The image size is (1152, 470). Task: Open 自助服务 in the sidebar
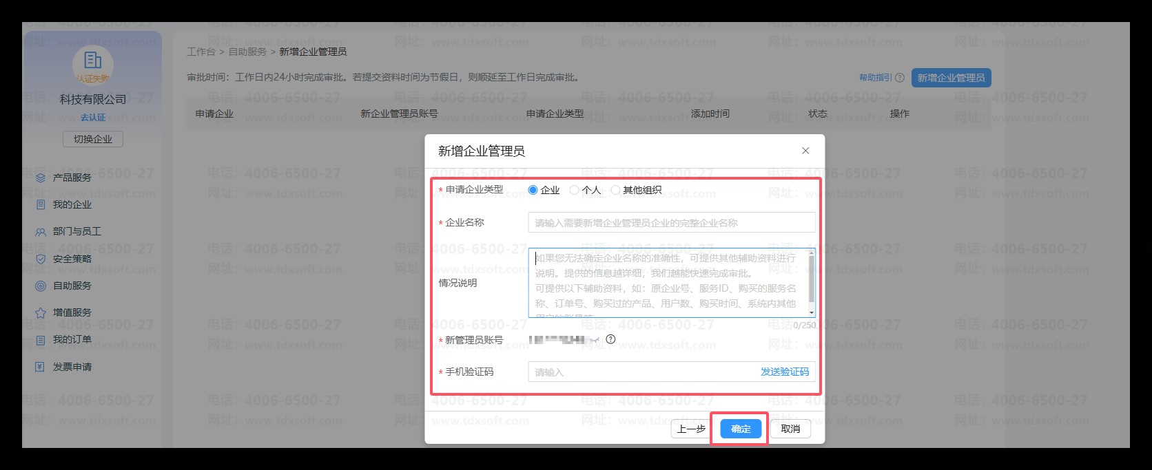72,286
